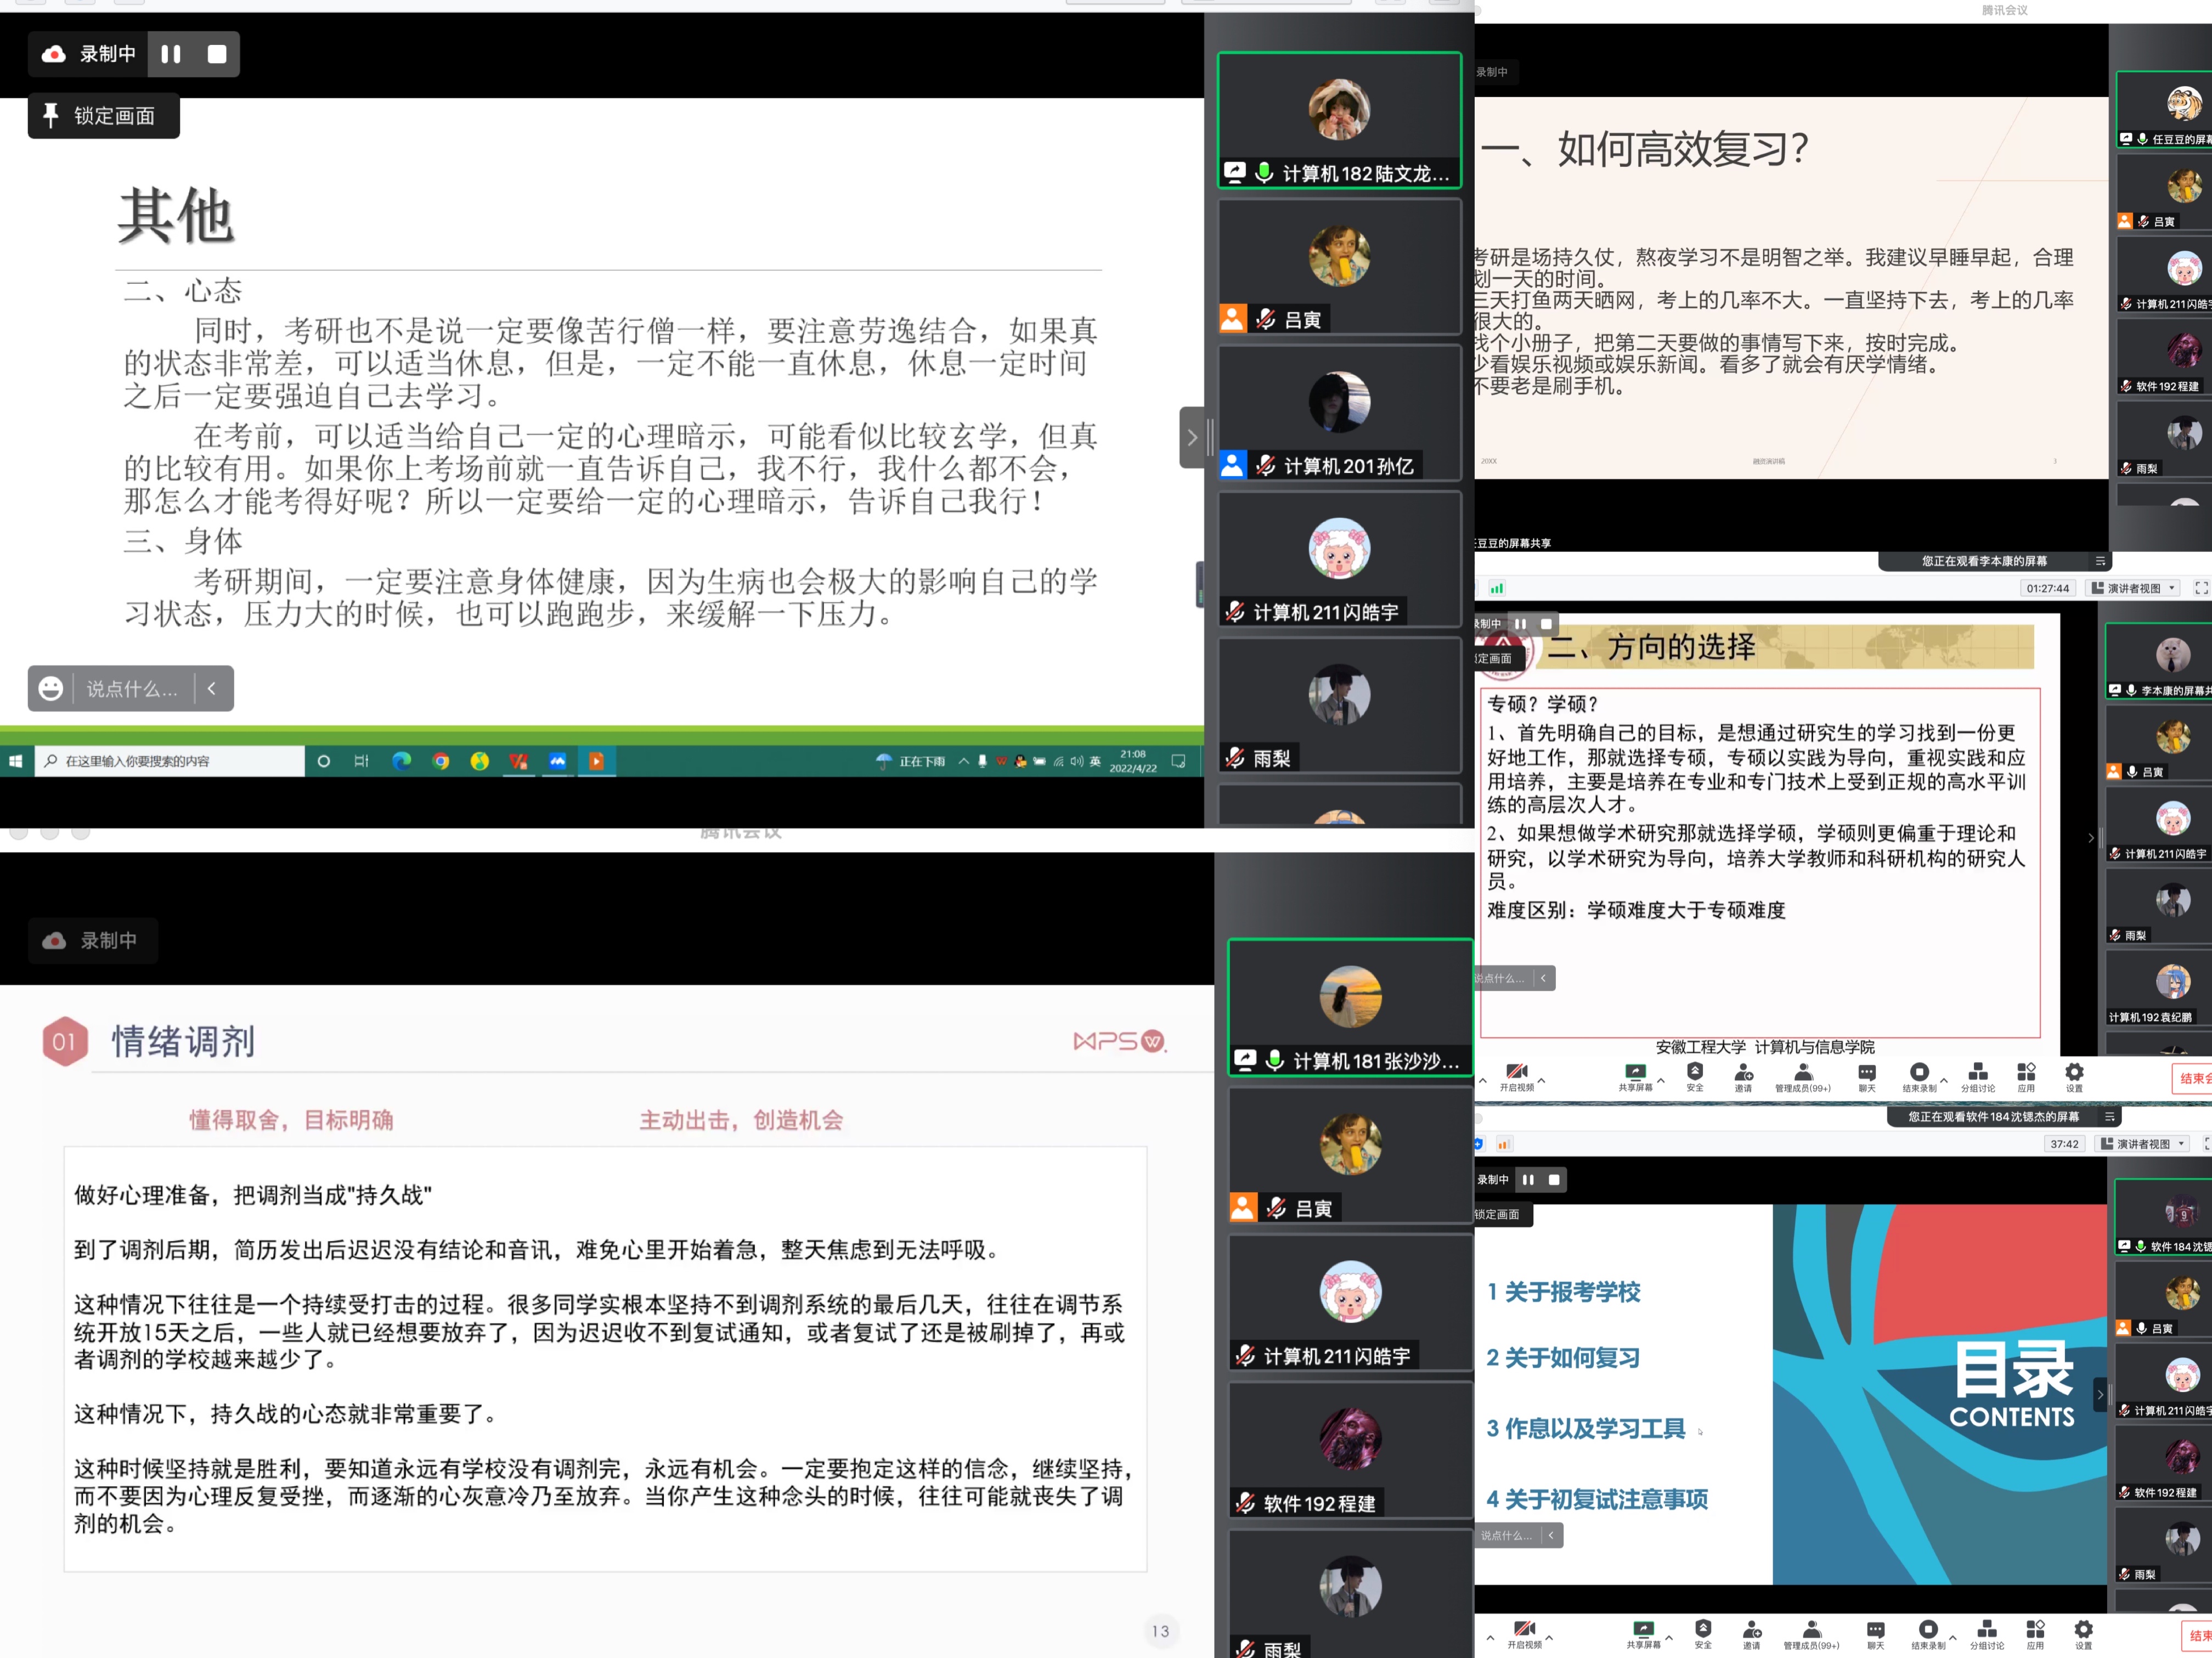The image size is (2212, 1658).
Task: Click the 锁定画面 pin button above 其他 slide
Action: (103, 116)
